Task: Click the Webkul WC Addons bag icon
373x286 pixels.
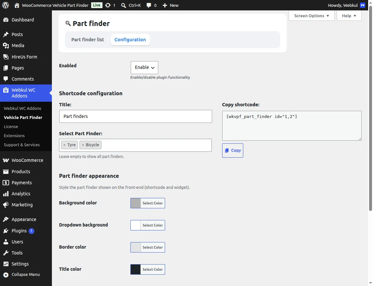Action: point(6,90)
